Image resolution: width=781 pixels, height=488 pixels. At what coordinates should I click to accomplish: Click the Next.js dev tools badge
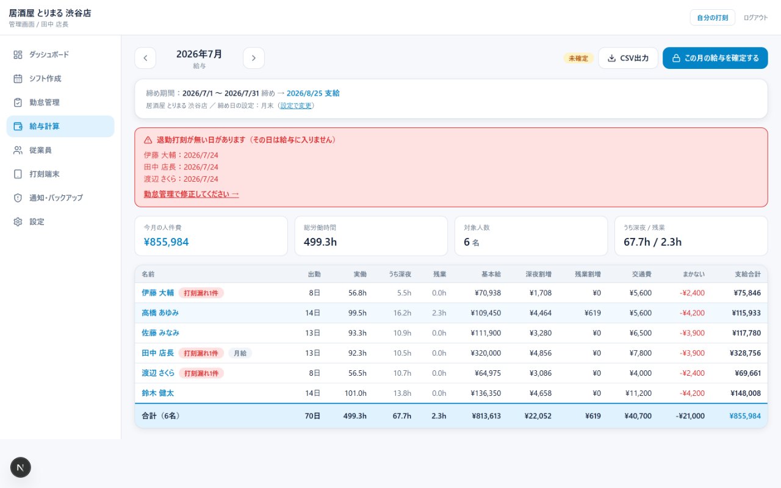click(21, 467)
